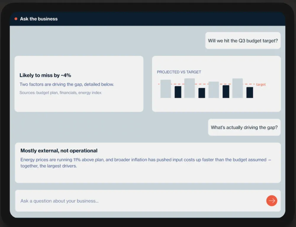Select the 'Likely to miss by ~4%' heading
Image resolution: width=296 pixels, height=227 pixels.
click(45, 75)
